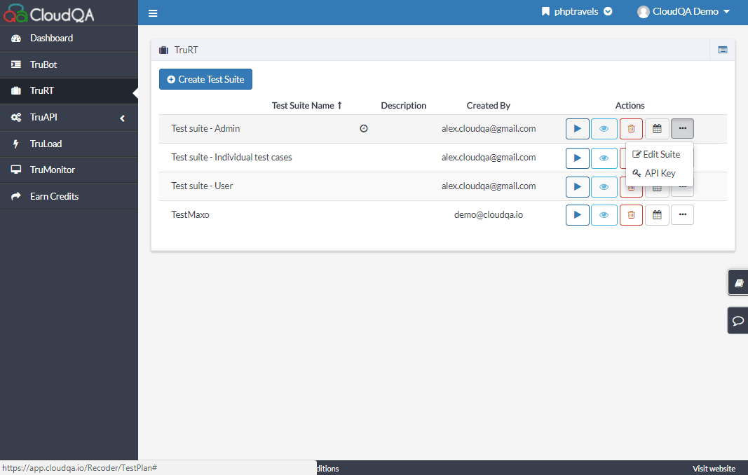Click the Test suite - Admin name
This screenshot has width=748, height=475.
(205, 128)
